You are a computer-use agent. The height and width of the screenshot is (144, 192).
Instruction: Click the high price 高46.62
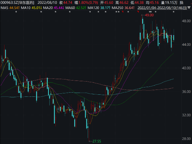point(122,2)
